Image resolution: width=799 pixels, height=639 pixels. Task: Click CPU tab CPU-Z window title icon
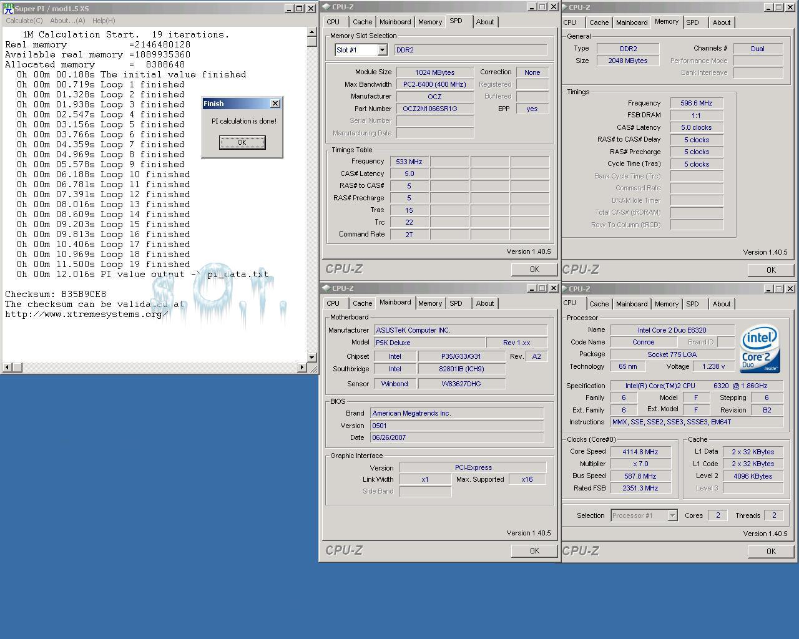(564, 289)
